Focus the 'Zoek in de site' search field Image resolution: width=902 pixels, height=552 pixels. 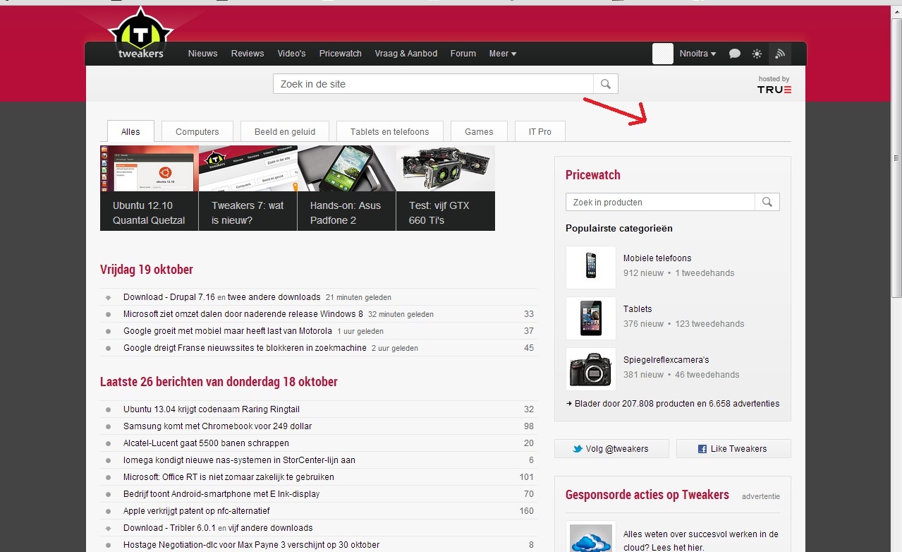point(433,84)
